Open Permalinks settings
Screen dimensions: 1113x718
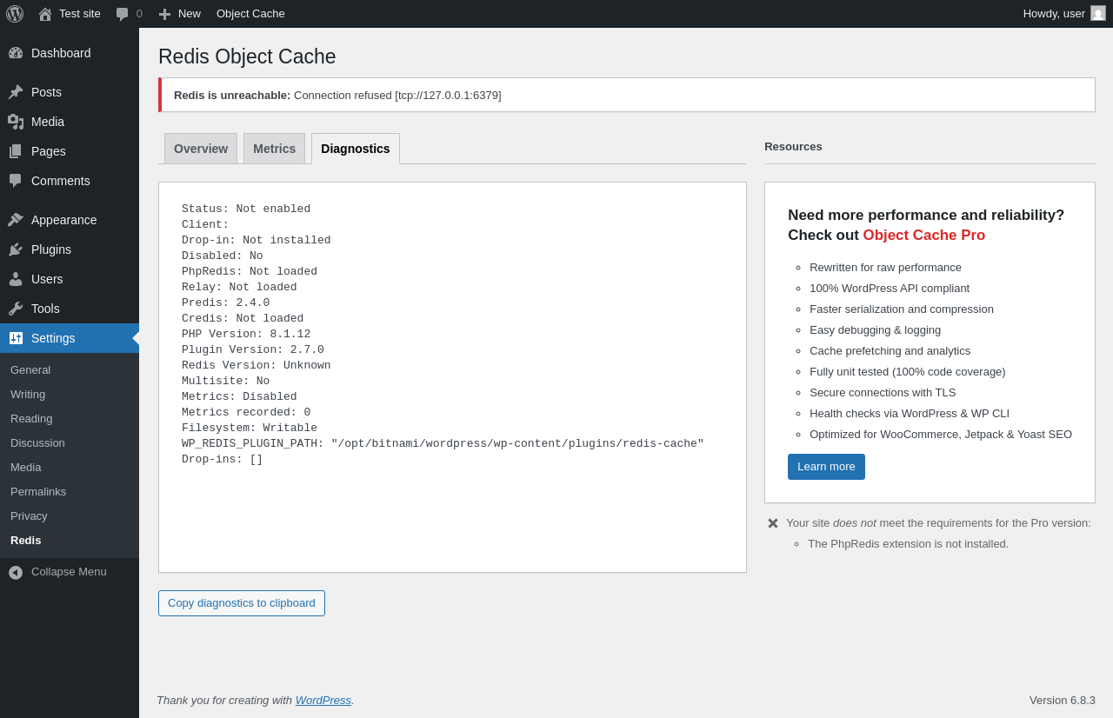coord(70,492)
